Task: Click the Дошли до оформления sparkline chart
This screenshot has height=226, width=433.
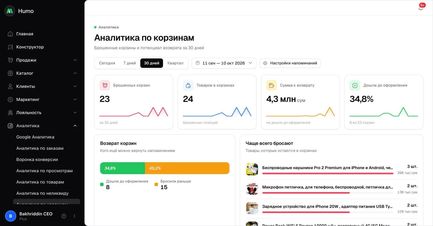Action: pyautogui.click(x=384, y=112)
